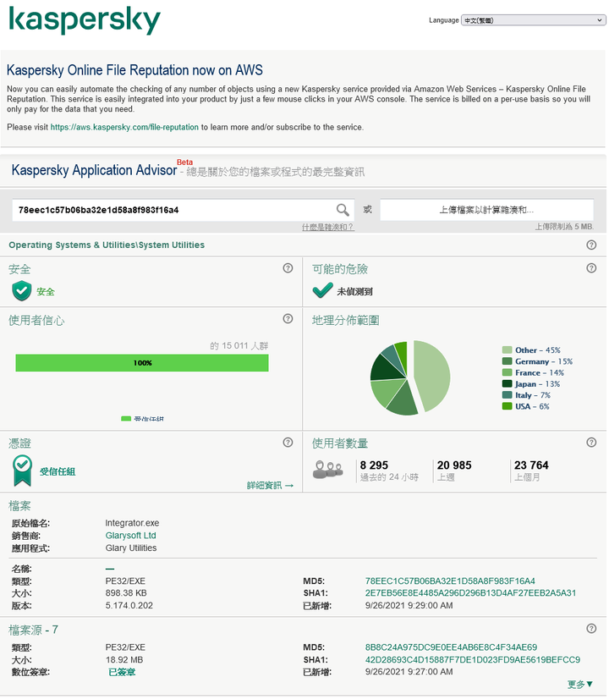Click the France 14% legend swatch
The width and height of the screenshot is (609, 699).
pos(507,372)
